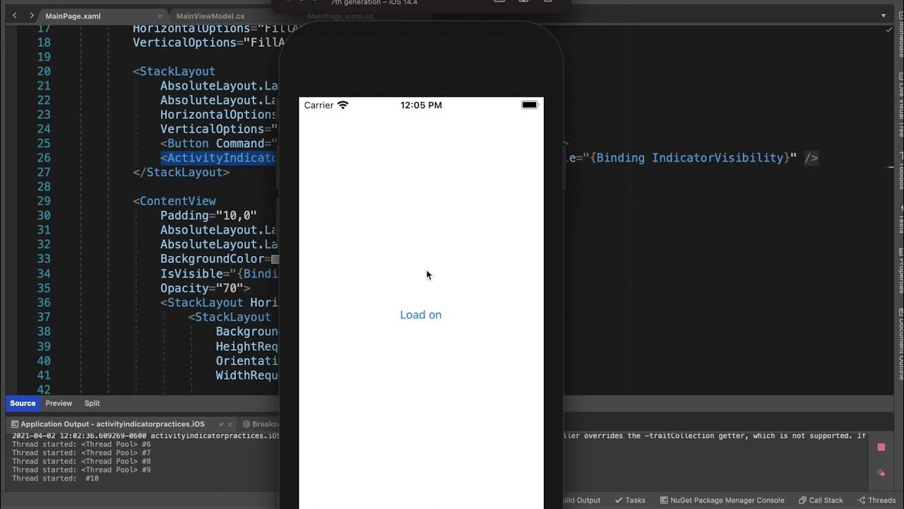Click the 12:05 PM simulator clock

[421, 105]
